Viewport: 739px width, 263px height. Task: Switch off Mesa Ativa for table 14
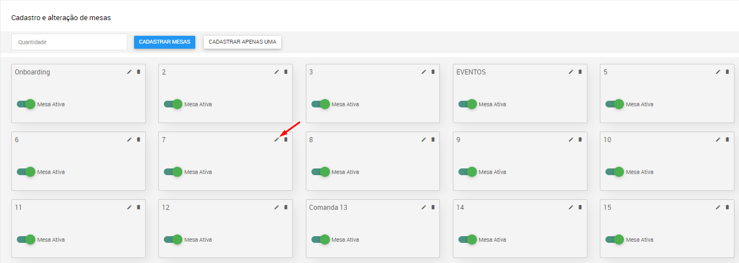[x=467, y=239]
